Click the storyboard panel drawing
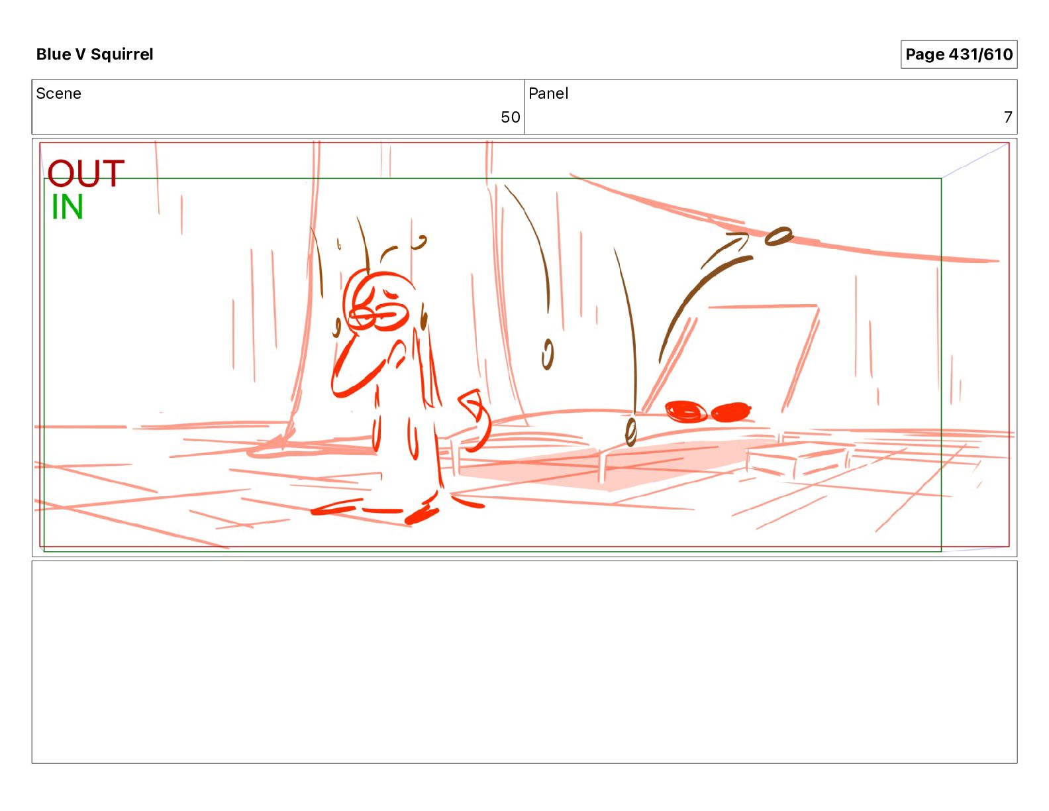 coord(524,347)
